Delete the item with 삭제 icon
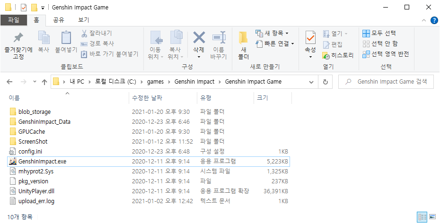 199,37
